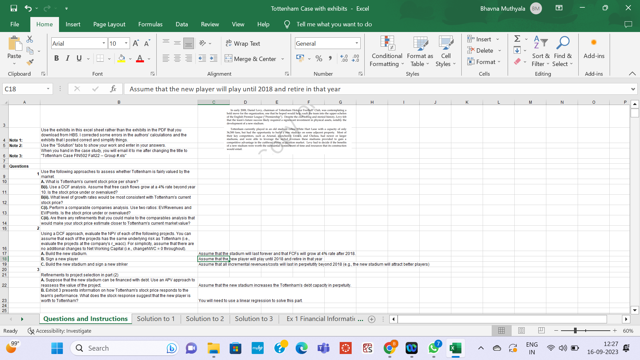This screenshot has width=640, height=360.
Task: Decrease font size with small A icon
Action: point(147,43)
